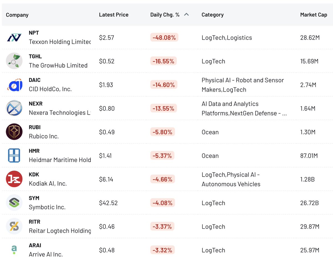Open the Symbotic Inc. company link
The image size is (333, 261).
(47, 207)
